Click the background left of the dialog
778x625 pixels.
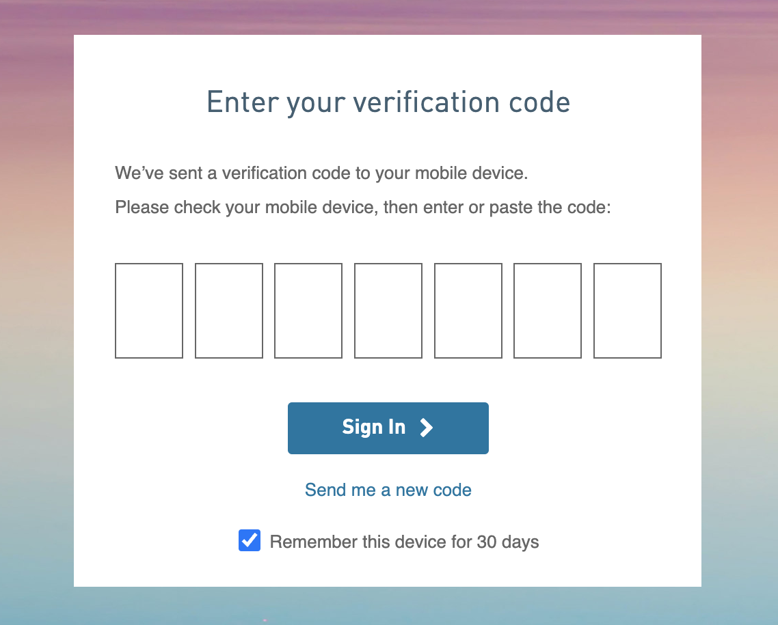pyautogui.click(x=37, y=312)
